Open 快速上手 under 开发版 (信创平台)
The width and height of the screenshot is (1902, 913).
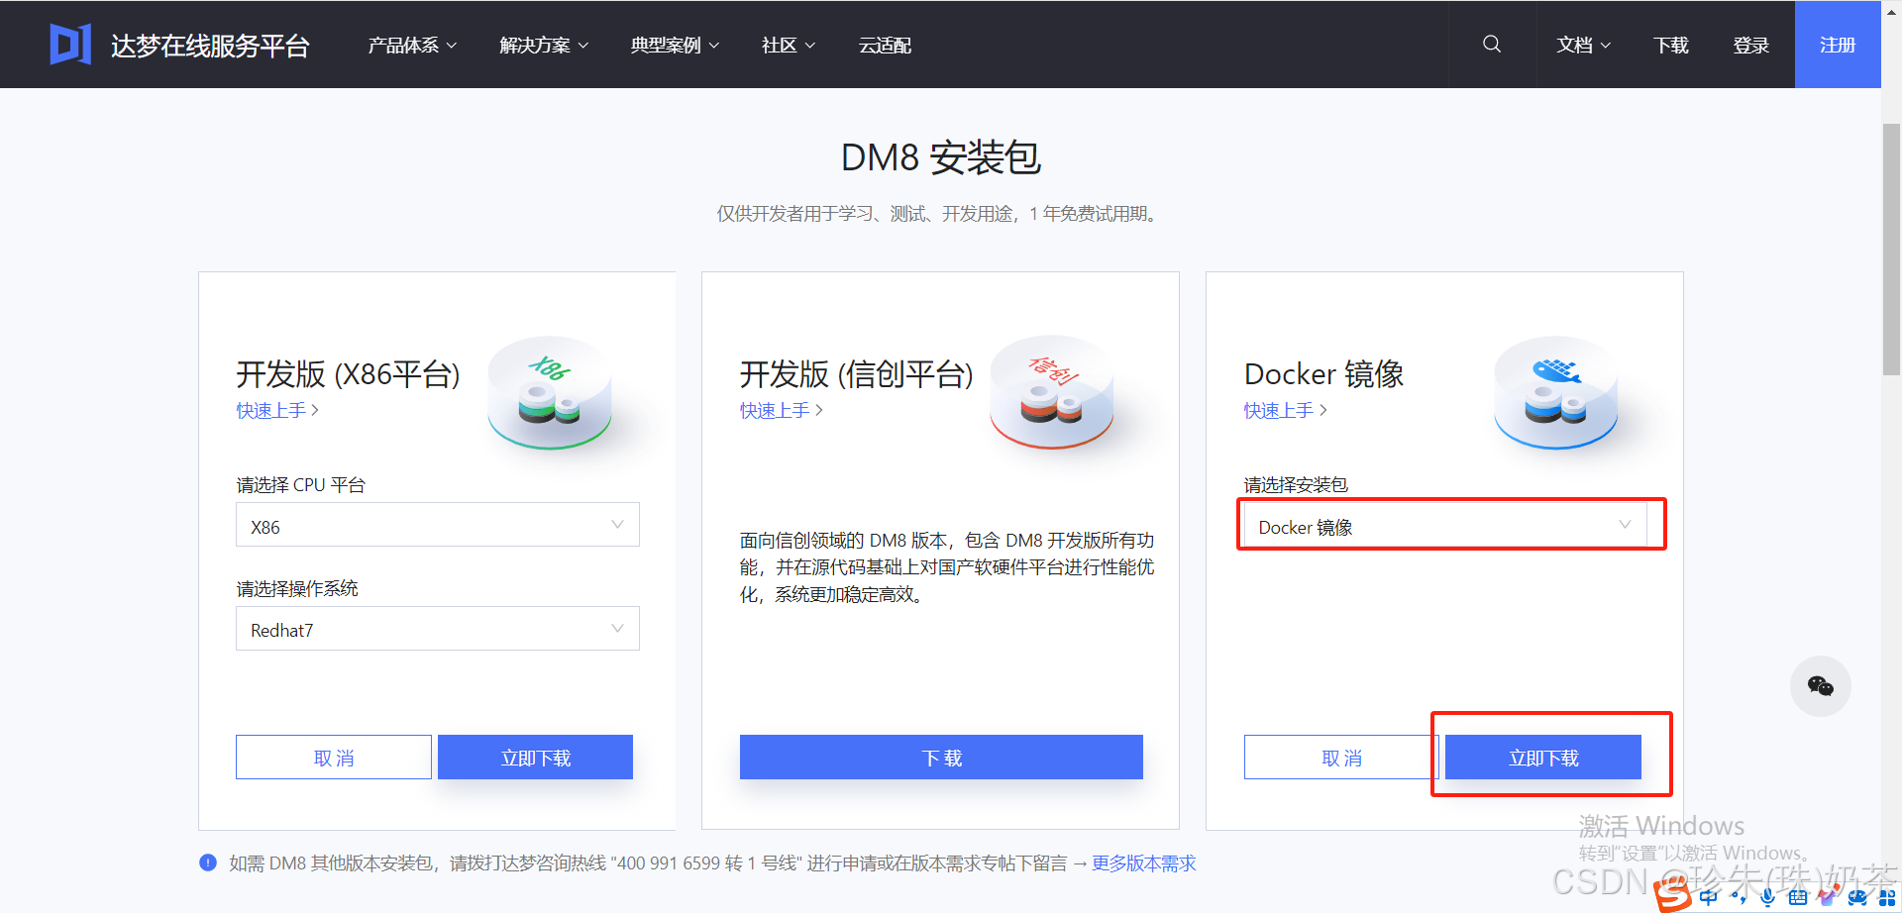coord(781,410)
